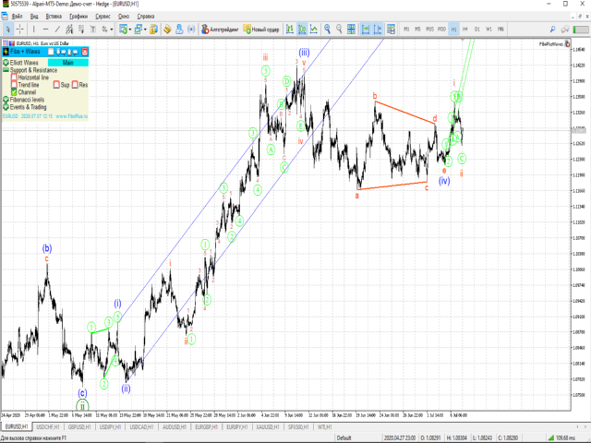Open the Вставка menu
The height and width of the screenshot is (443, 591).
coord(54,17)
